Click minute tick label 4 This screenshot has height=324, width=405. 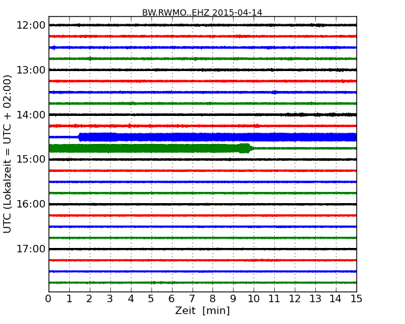point(131,298)
